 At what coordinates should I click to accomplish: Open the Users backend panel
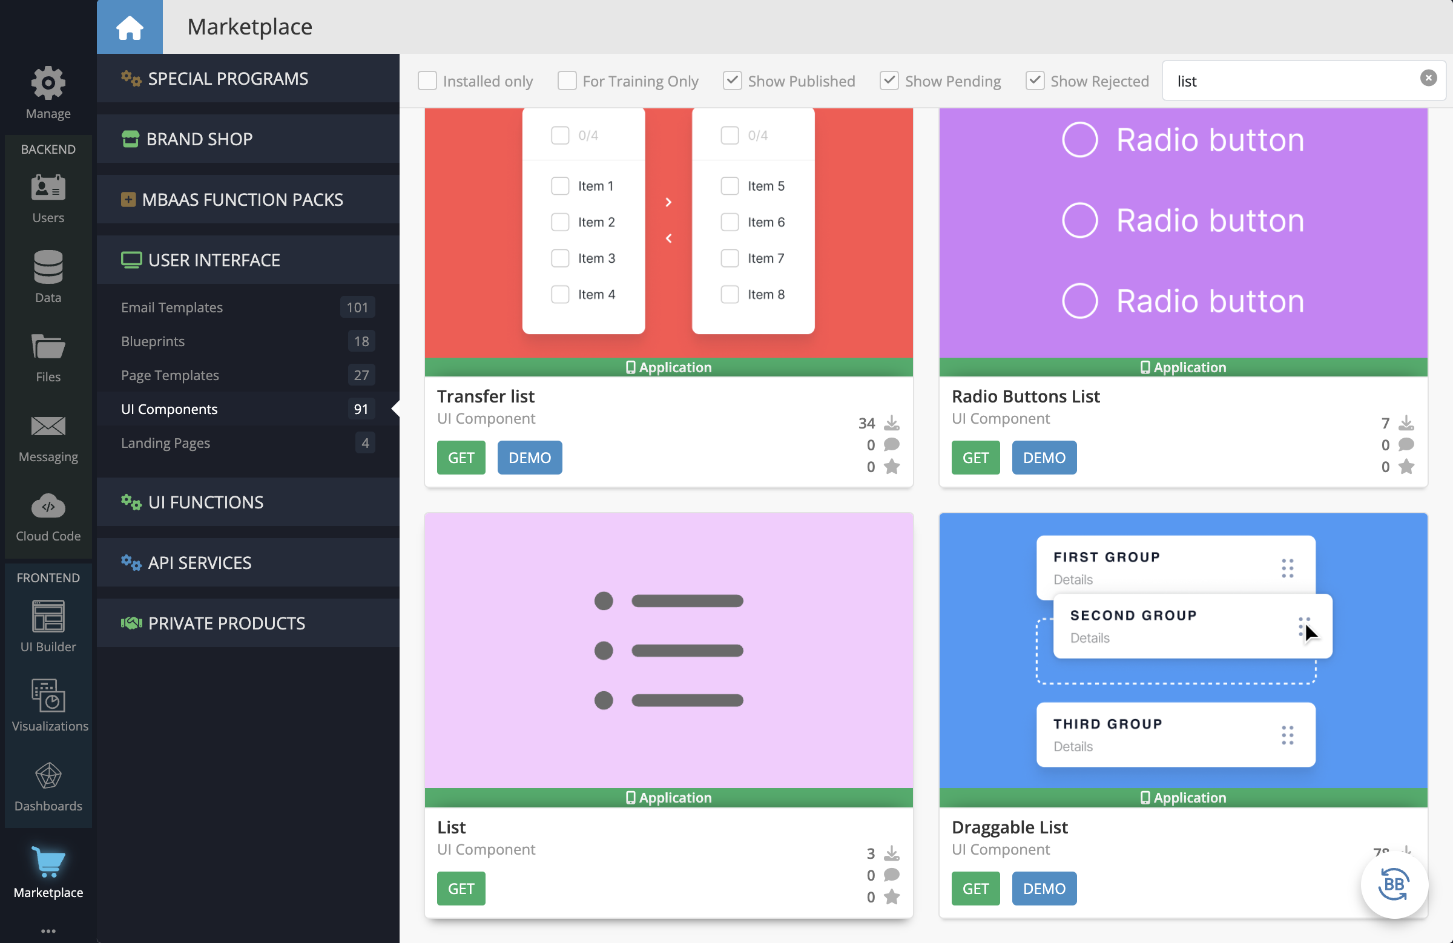pyautogui.click(x=48, y=195)
